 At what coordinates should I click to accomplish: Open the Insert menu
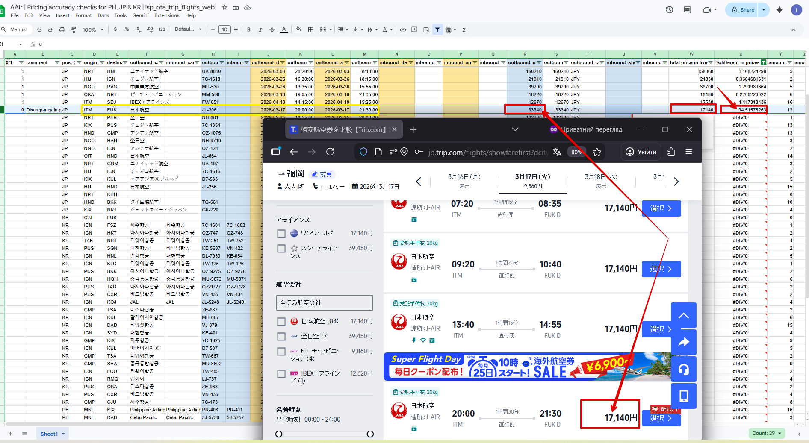(x=62, y=15)
